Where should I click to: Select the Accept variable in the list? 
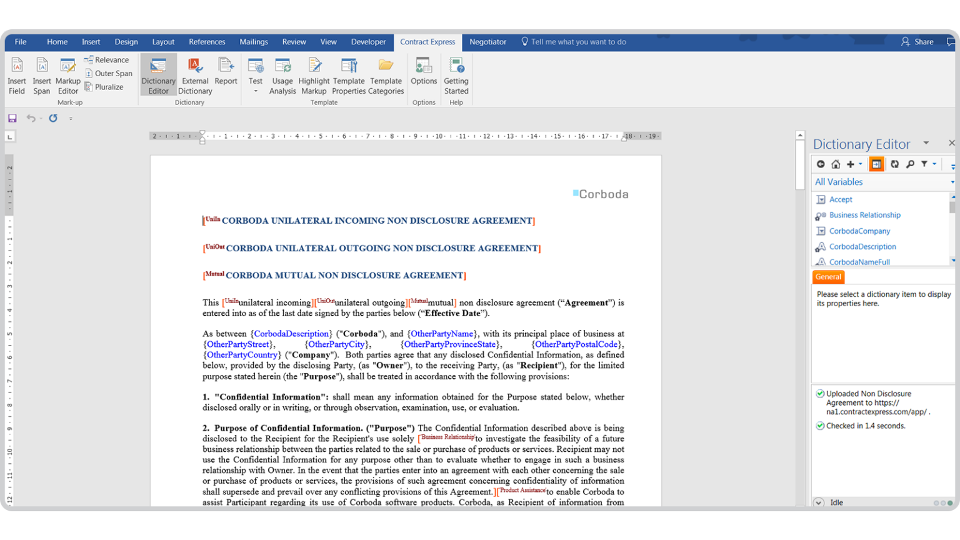click(841, 199)
